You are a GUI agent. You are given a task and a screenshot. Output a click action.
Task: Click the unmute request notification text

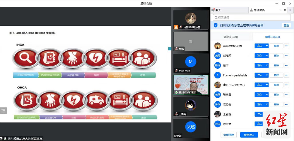tap(241, 25)
